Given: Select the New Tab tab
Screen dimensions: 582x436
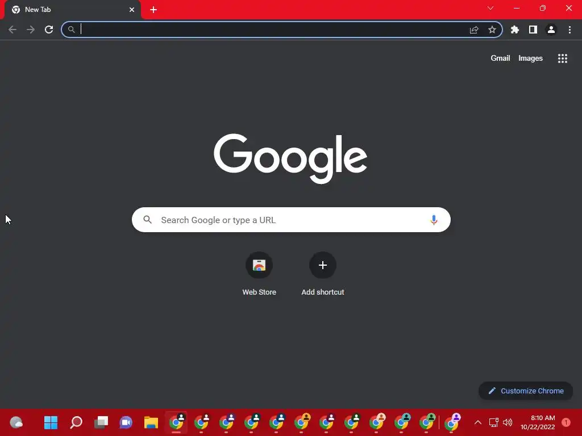Looking at the screenshot, I should point(73,10).
